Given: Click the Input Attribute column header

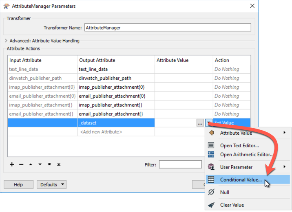Looking at the screenshot, I should (x=42, y=60).
